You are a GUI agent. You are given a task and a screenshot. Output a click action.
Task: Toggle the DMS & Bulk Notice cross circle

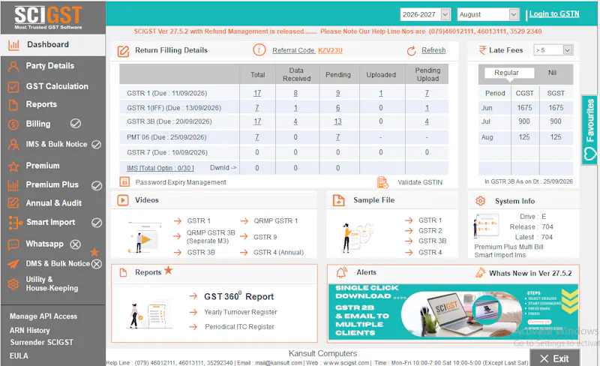click(x=97, y=264)
